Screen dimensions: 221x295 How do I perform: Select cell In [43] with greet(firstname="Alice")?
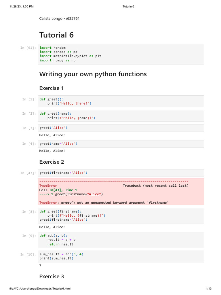pos(121,173)
